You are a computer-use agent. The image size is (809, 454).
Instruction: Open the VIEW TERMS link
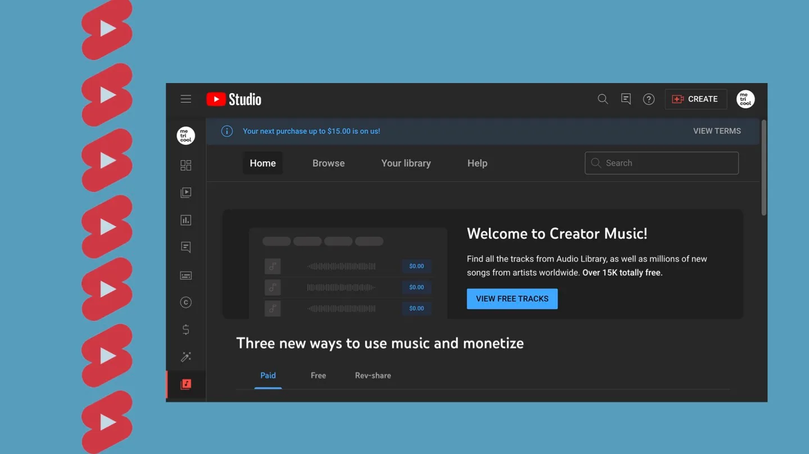click(x=717, y=131)
